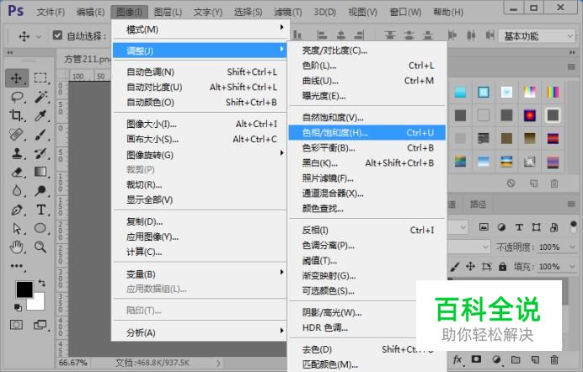583x372 pixels.
Task: Click the foreground black color swatch
Action: click(x=24, y=290)
